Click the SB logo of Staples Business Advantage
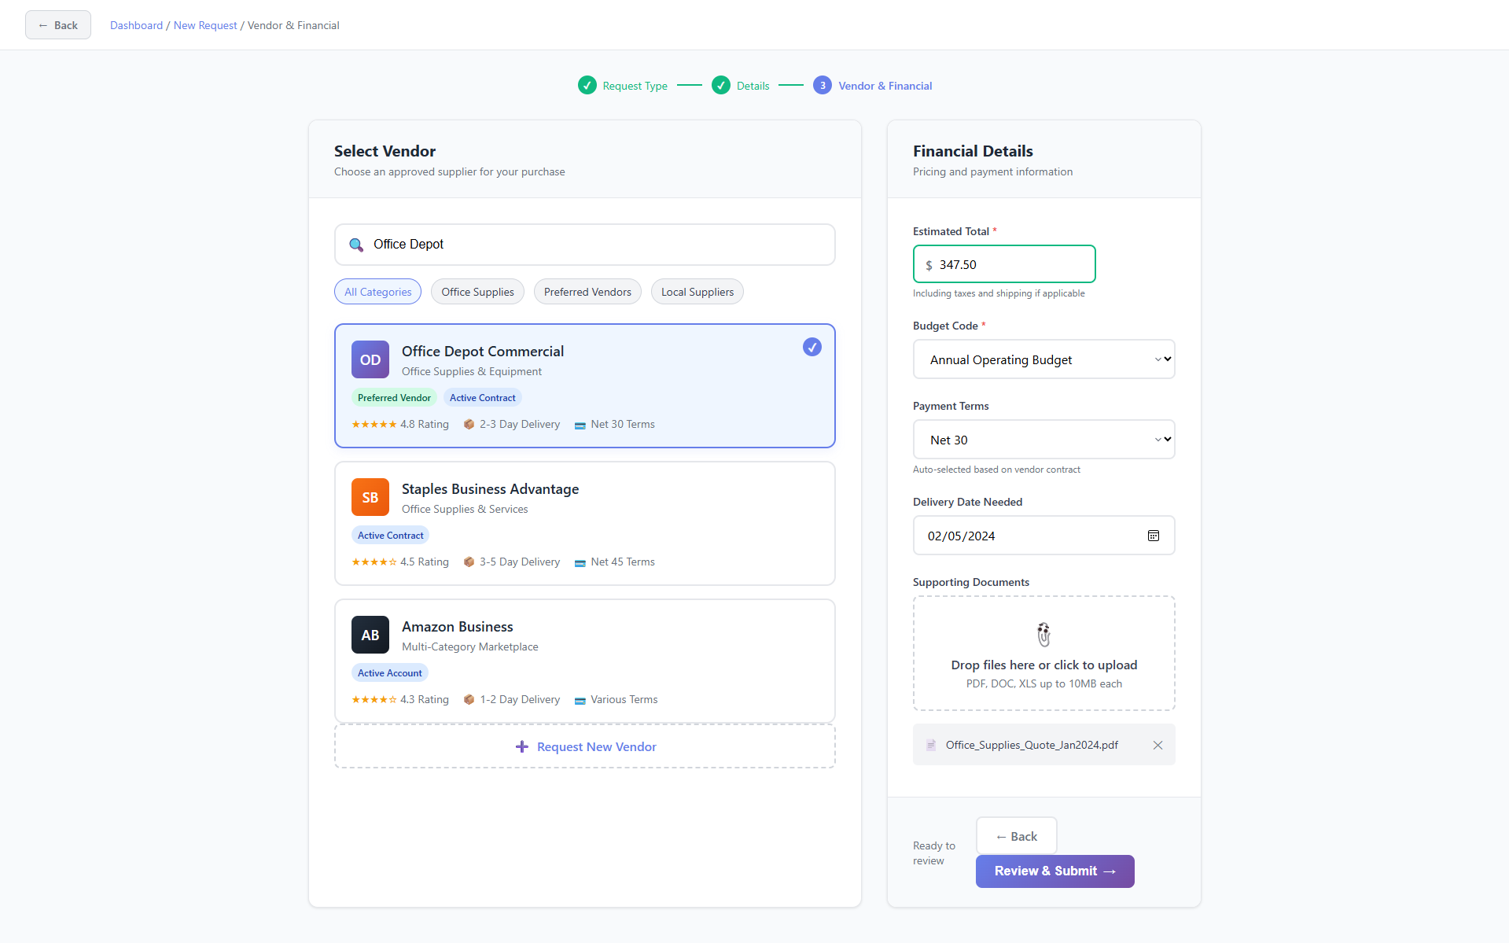 (370, 497)
